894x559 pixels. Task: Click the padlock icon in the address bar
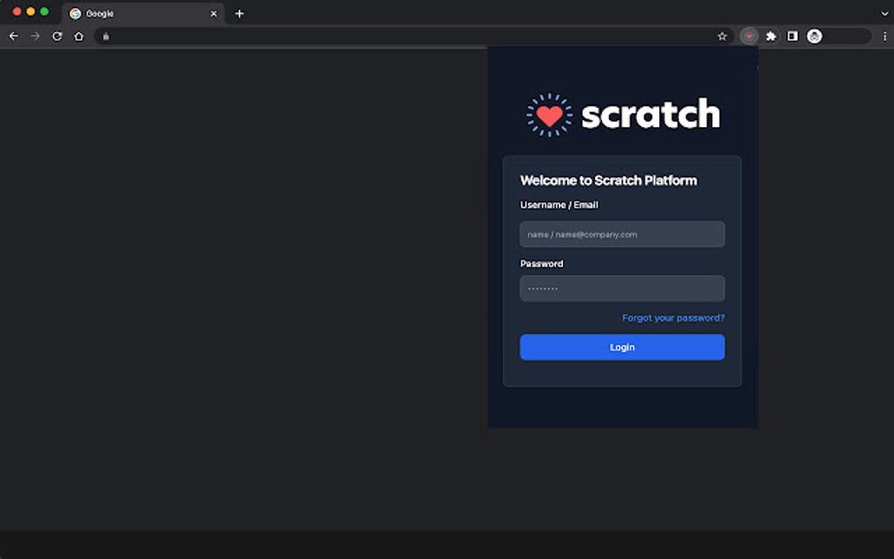coord(105,36)
